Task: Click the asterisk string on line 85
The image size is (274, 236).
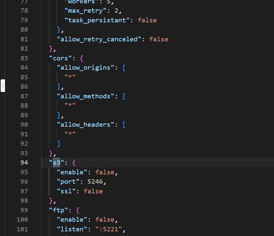Action: [70, 77]
